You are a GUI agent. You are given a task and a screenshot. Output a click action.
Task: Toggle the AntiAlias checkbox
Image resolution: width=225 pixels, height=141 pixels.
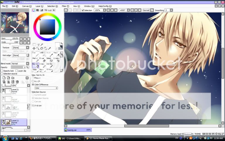(x=33, y=105)
